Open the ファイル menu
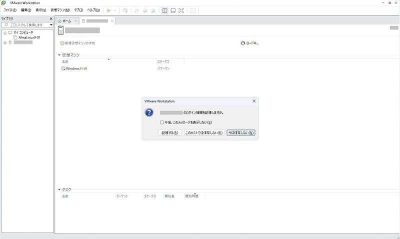 point(9,10)
